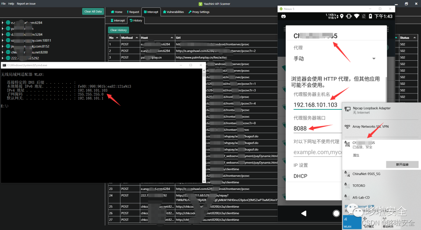Open the 手动 proxy mode dropdown

click(373, 58)
